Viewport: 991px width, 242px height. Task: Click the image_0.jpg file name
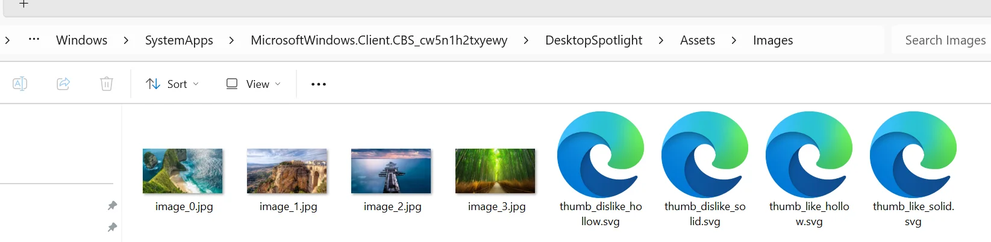[x=184, y=206]
